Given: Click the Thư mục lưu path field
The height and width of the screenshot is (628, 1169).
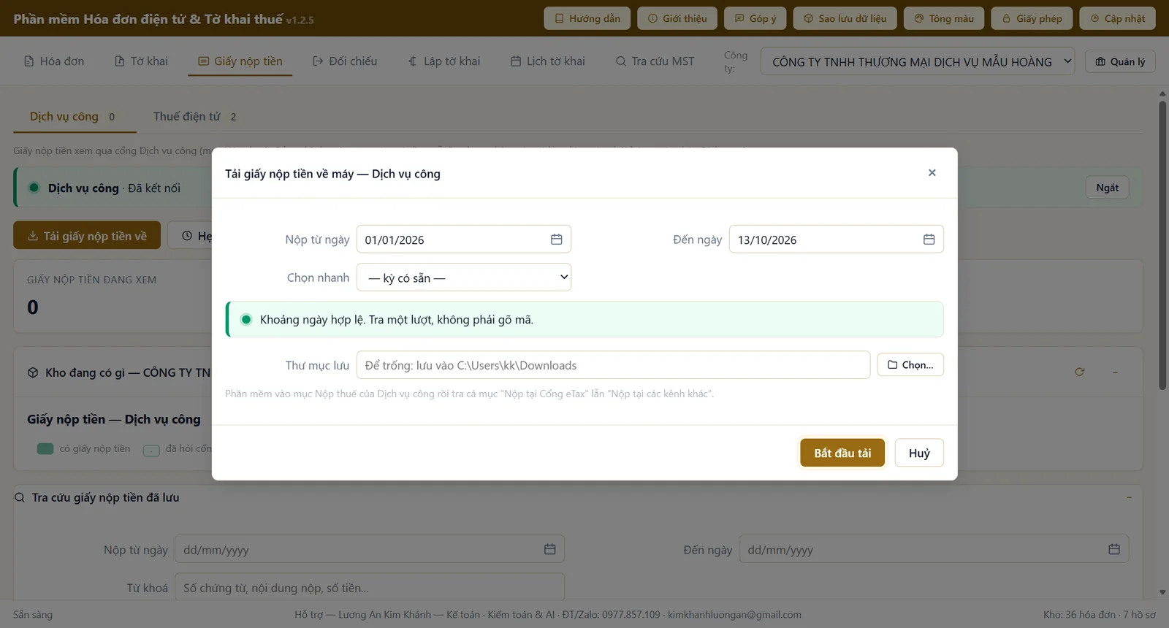Looking at the screenshot, I should click(613, 365).
